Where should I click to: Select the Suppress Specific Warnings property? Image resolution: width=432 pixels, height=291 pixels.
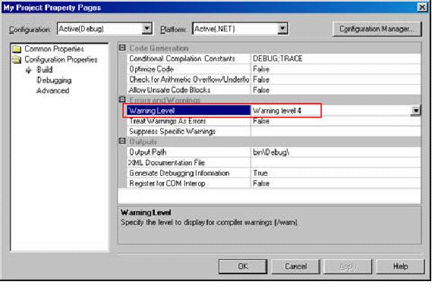pyautogui.click(x=188, y=131)
